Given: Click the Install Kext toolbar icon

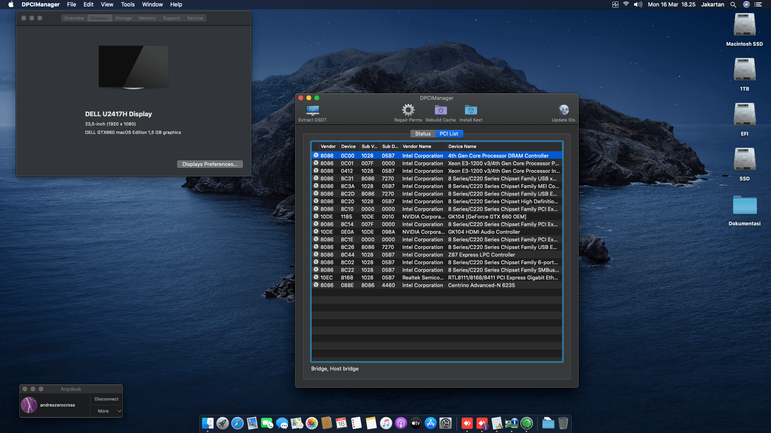Looking at the screenshot, I should [x=471, y=110].
